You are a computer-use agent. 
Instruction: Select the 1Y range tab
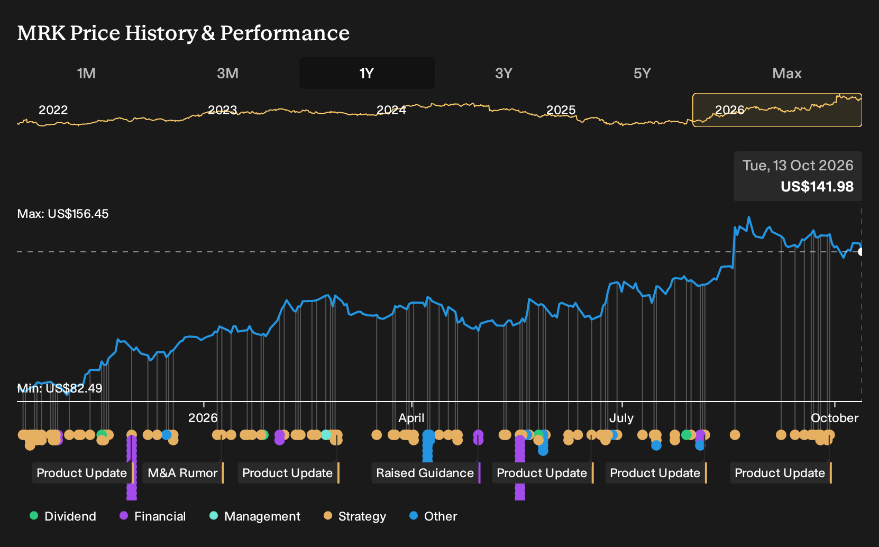[367, 73]
